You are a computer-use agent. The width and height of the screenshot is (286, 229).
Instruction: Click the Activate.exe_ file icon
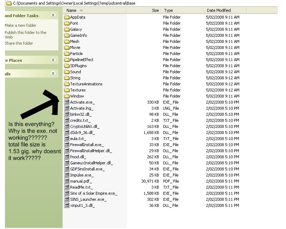(x=67, y=102)
